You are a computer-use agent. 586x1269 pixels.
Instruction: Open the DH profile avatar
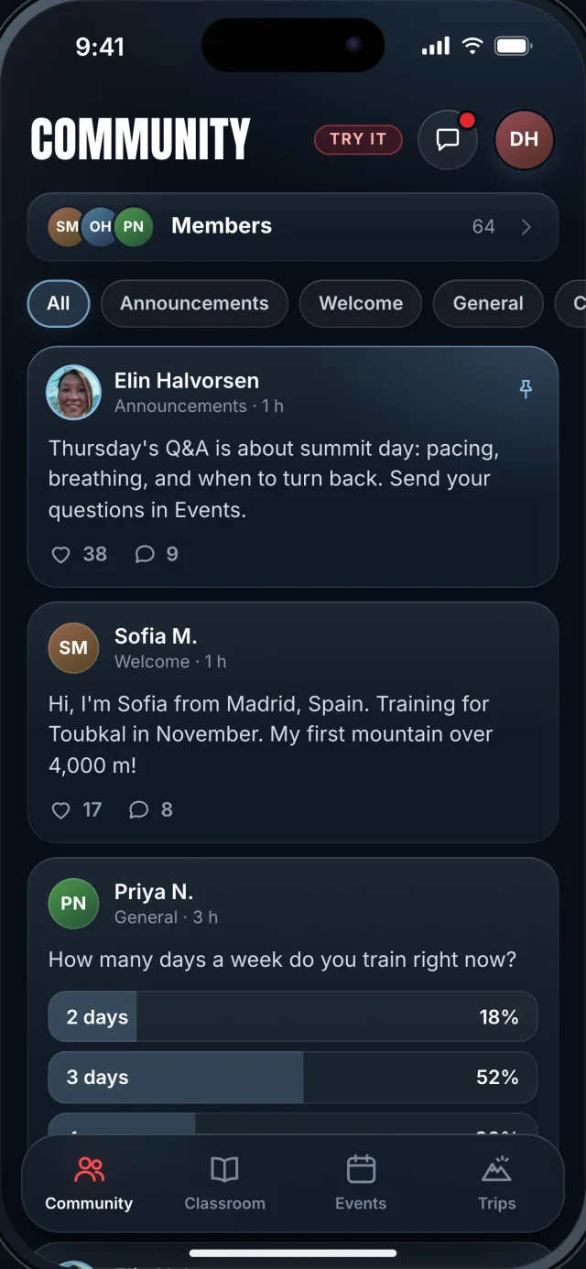coord(525,139)
